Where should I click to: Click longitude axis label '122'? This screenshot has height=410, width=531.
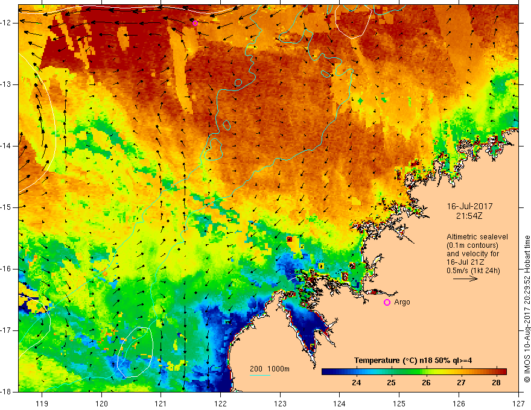click(x=220, y=403)
